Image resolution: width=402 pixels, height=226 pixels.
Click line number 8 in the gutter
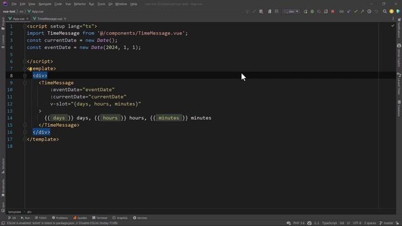point(11,75)
